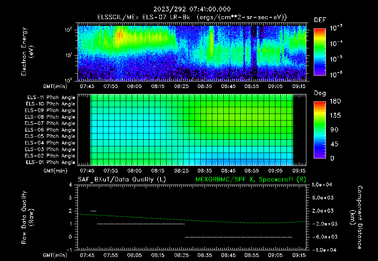Click the Component Distance (km) axis label
This screenshot has width=378, height=261.
(x=356, y=217)
